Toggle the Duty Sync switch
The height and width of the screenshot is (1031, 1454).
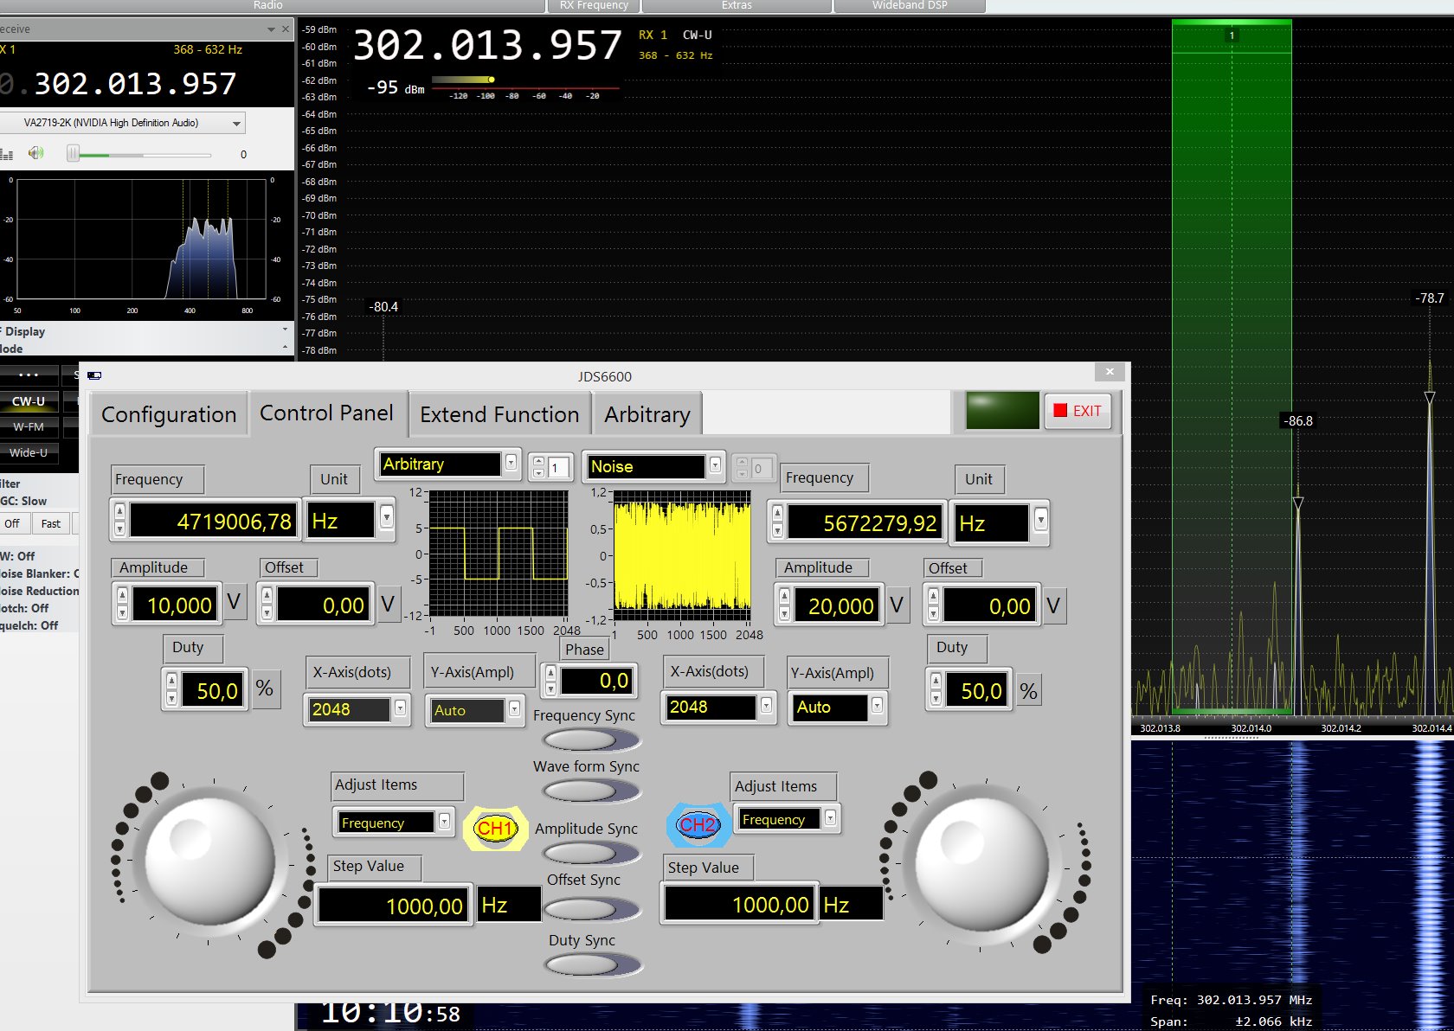click(594, 964)
